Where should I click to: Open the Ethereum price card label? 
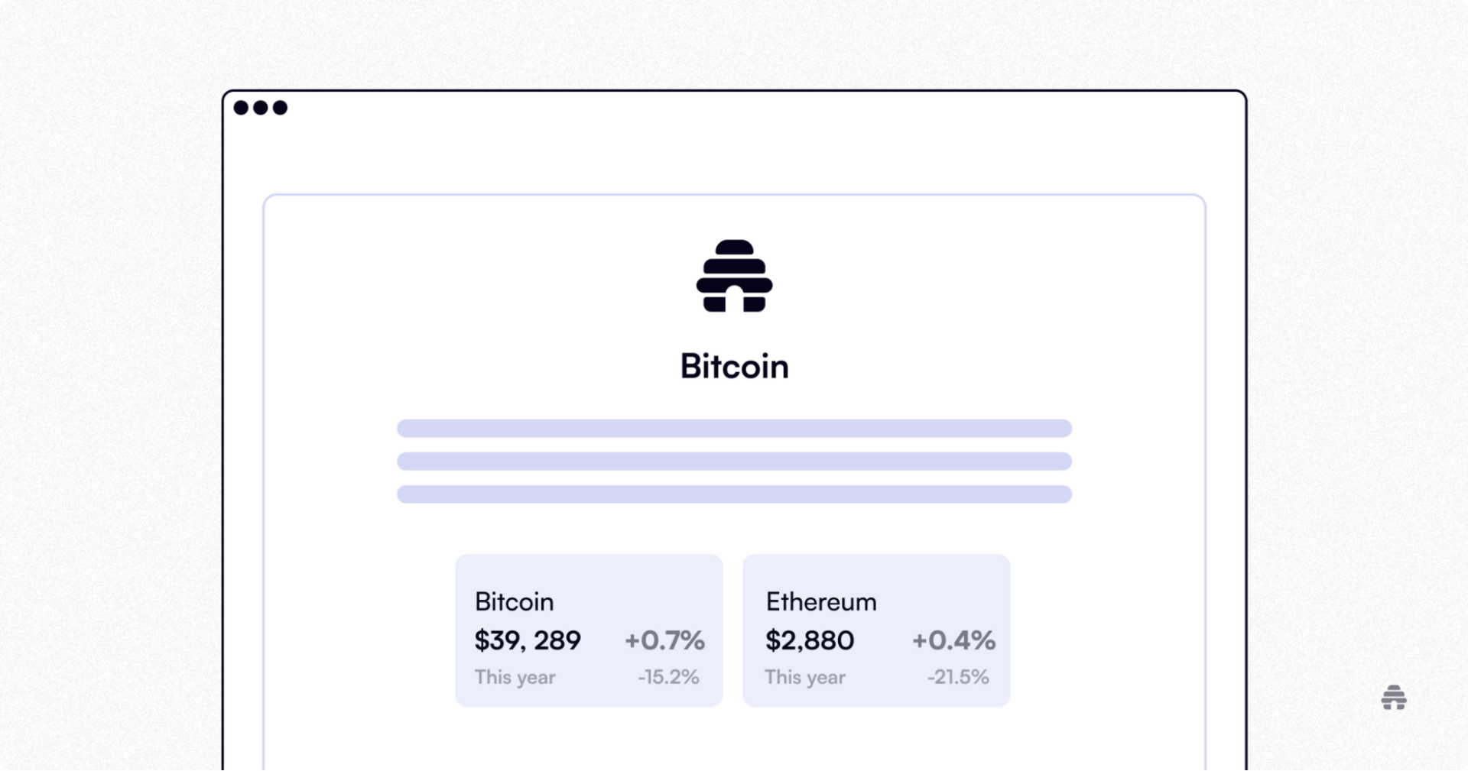[821, 601]
